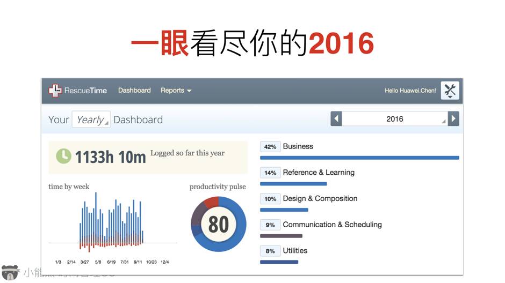This screenshot has height=283, width=505.
Task: Expand the Yearly period dropdown
Action: coord(91,120)
